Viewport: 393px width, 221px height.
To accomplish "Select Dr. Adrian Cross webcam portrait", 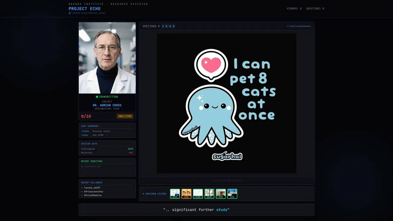I will pos(107,58).
